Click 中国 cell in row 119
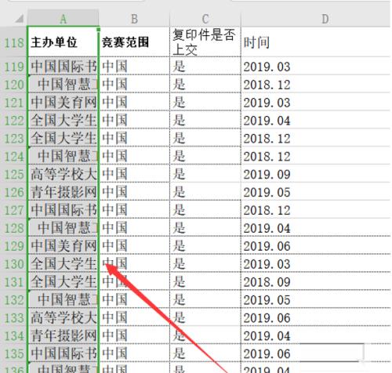 (x=134, y=67)
